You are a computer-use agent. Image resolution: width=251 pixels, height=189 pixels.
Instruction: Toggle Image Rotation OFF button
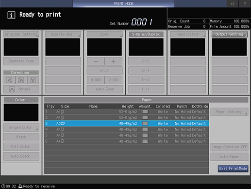tap(229, 147)
